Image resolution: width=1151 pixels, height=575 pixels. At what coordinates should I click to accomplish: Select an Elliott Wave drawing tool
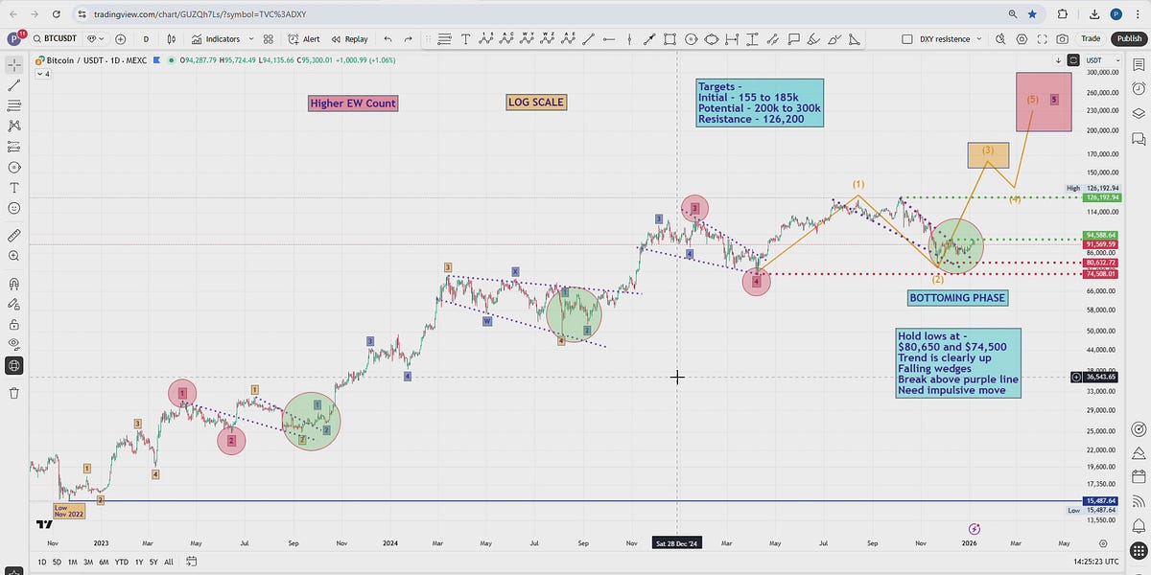[484, 39]
